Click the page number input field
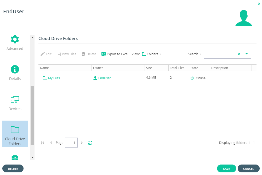This screenshot has height=175, width=262. 71,143
